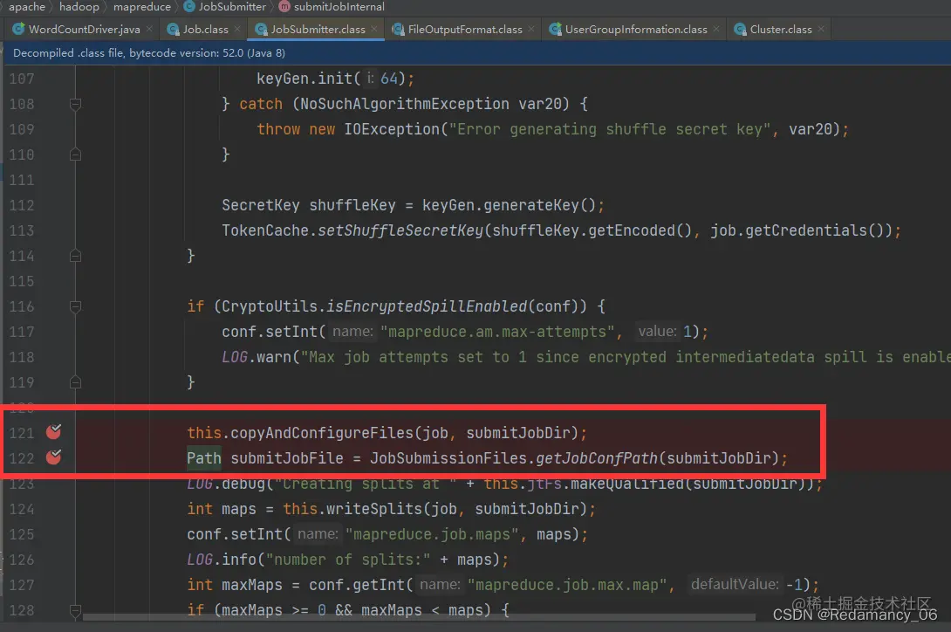Switch to the WordCountDriver.java tab

coord(85,29)
